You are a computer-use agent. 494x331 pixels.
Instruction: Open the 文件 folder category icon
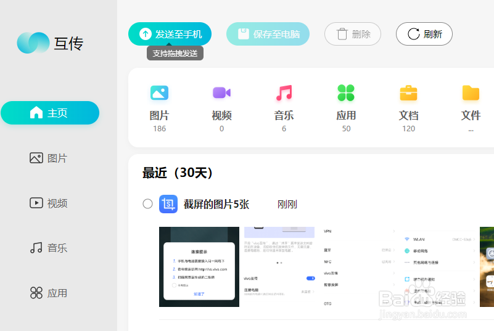(x=471, y=92)
